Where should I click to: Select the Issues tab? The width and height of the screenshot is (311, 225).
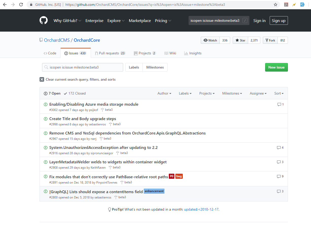pos(76,53)
